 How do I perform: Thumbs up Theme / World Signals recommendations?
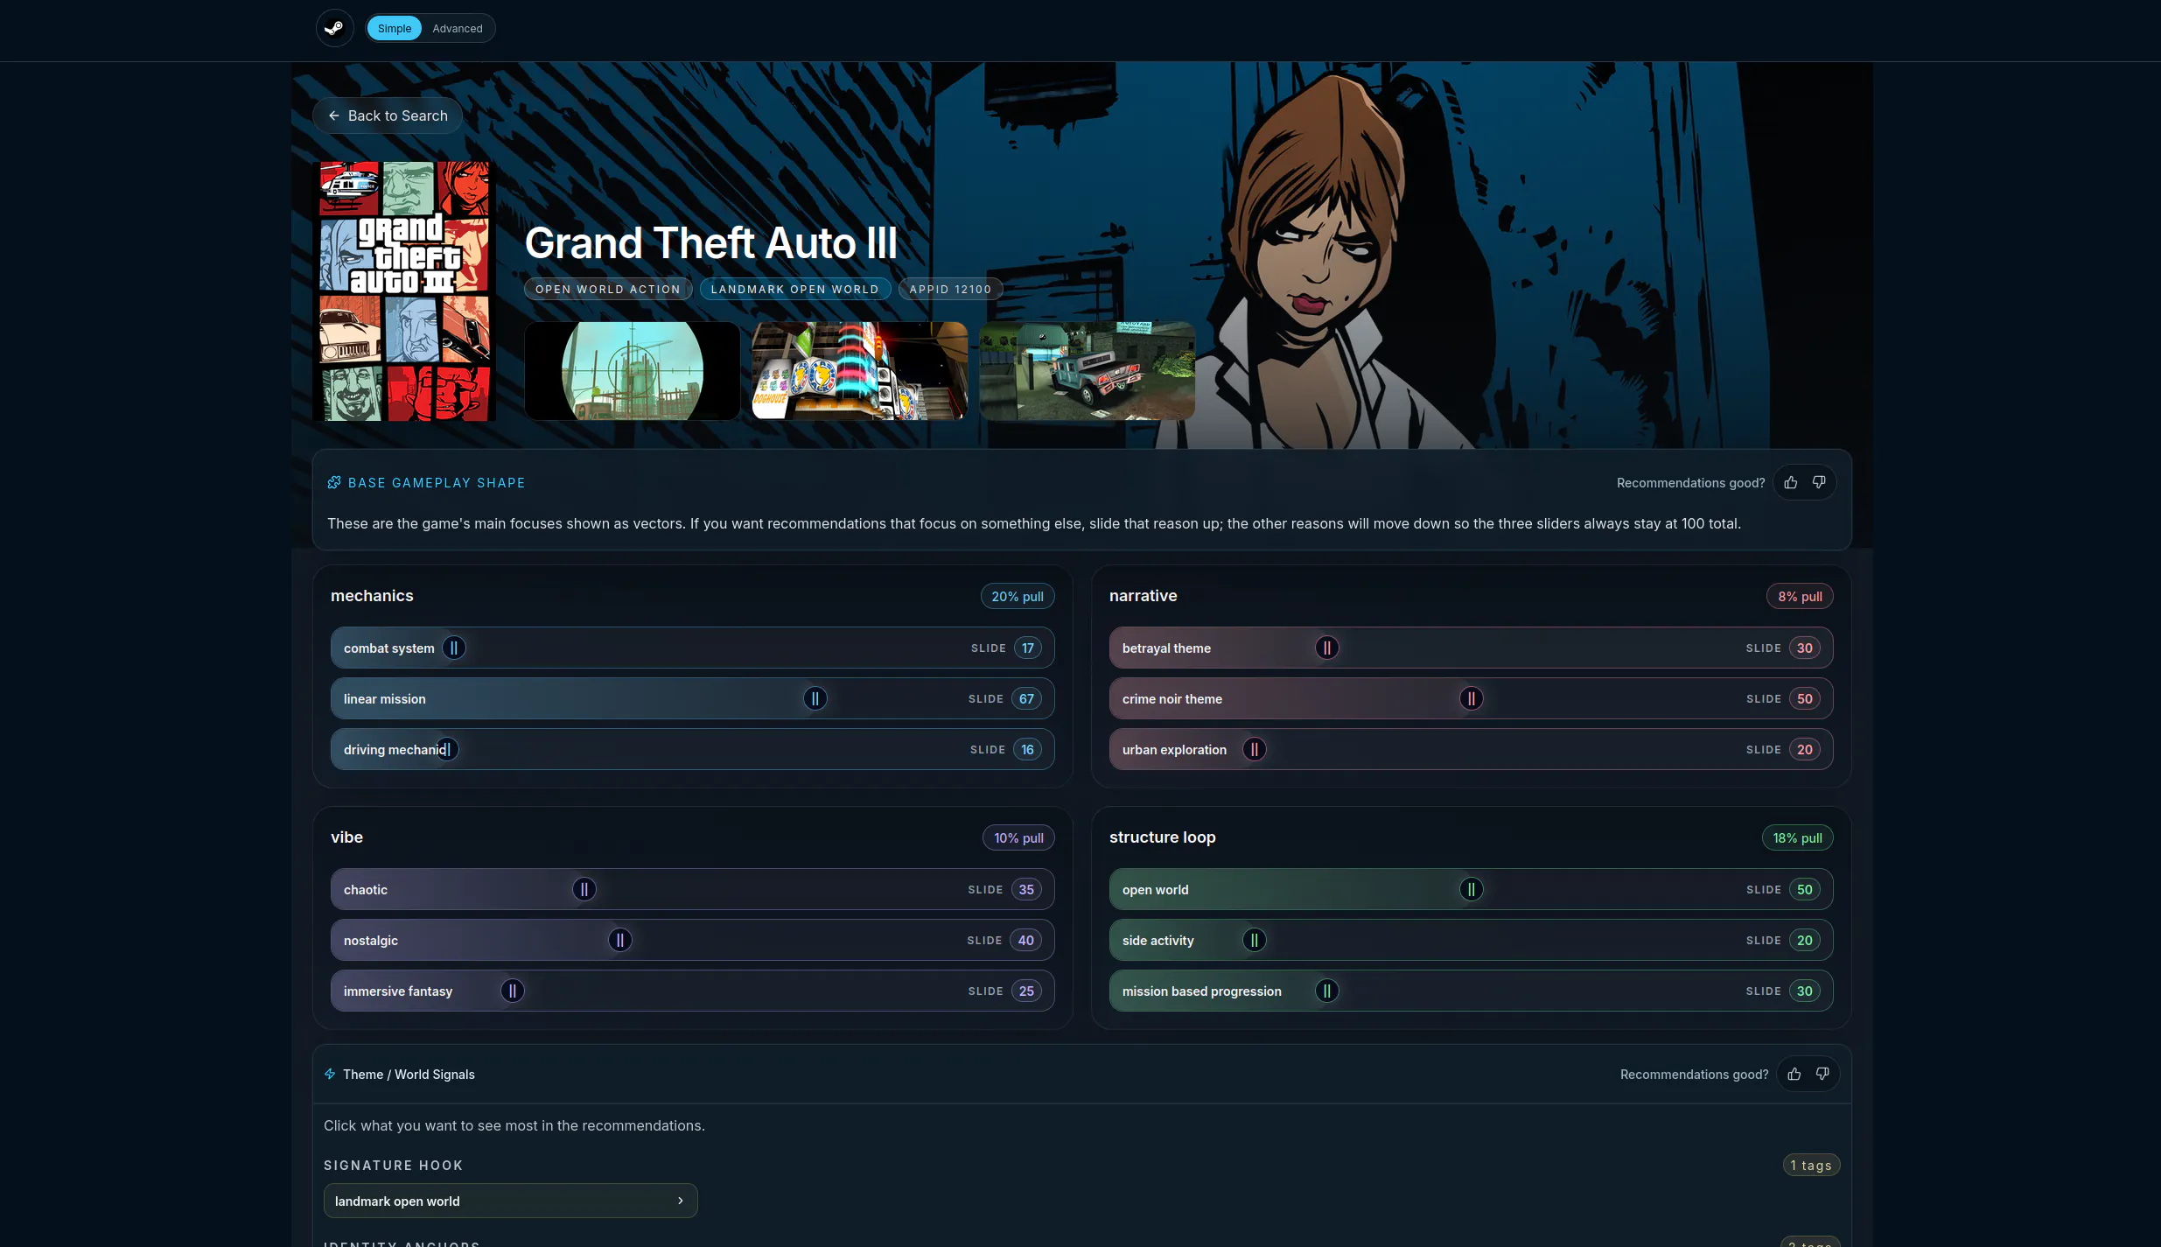(1794, 1074)
